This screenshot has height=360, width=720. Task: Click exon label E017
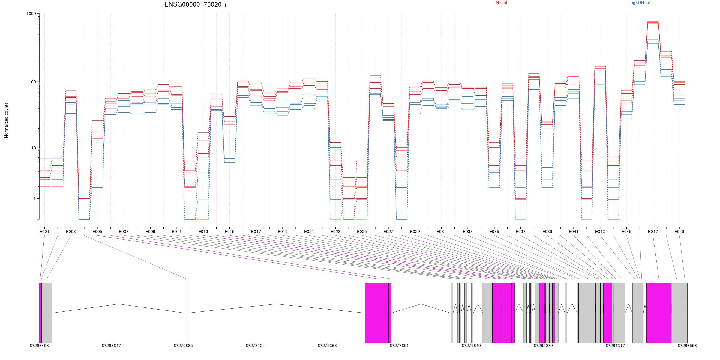(x=256, y=232)
